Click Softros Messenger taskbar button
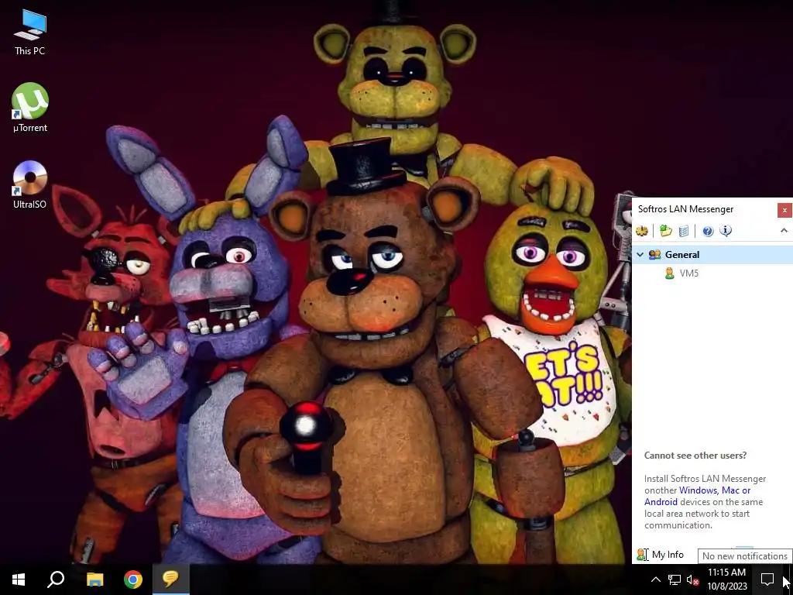Viewport: 793px width, 595px height. pyautogui.click(x=171, y=580)
